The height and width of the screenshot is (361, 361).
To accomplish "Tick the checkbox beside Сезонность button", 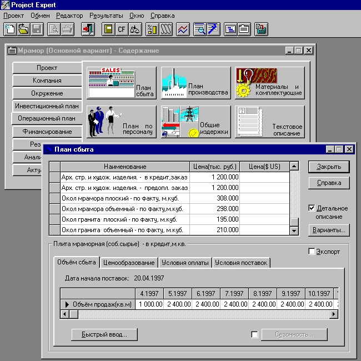I will (254, 334).
